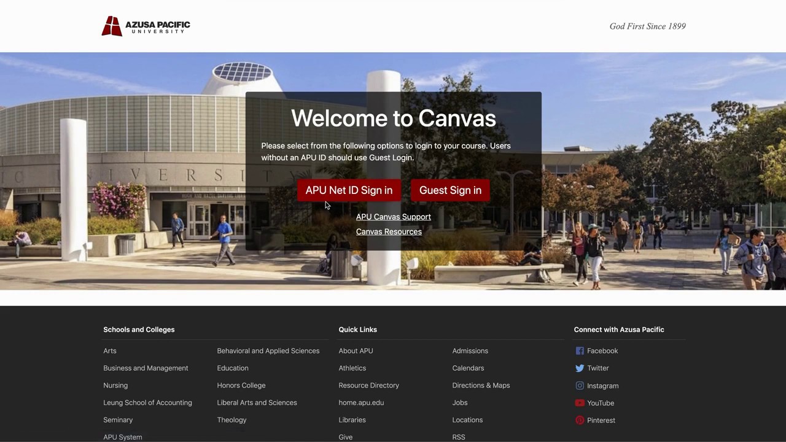Click the Pinterest icon in footer
Screen dimensions: 786x442
[580, 421]
